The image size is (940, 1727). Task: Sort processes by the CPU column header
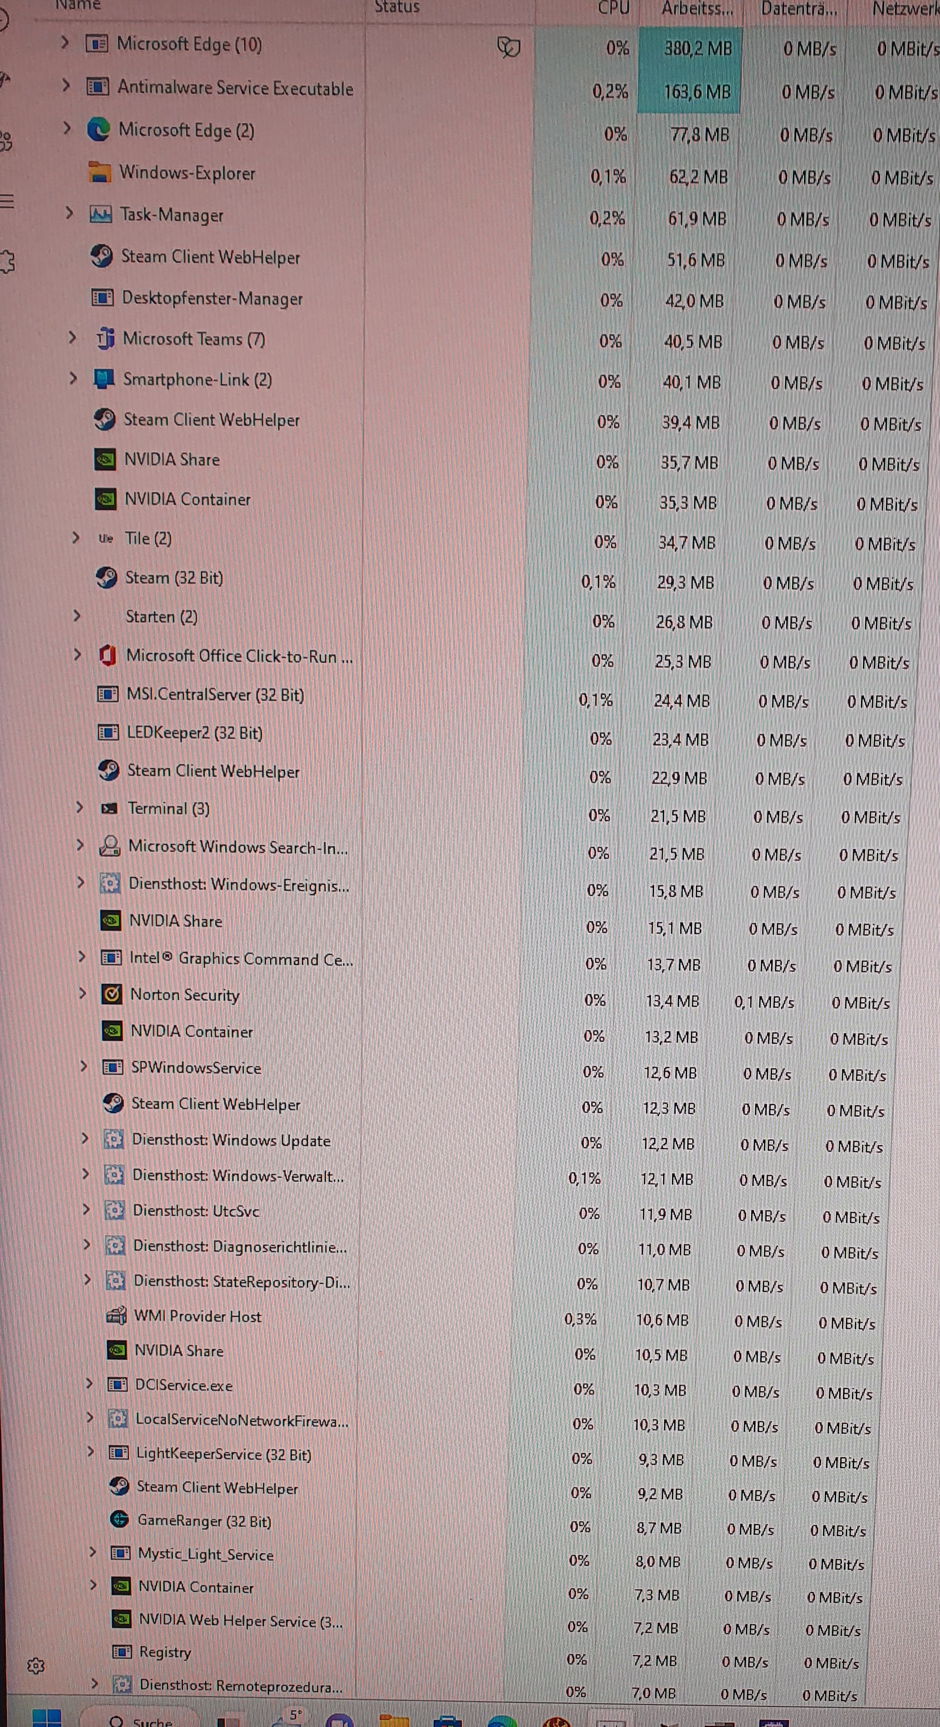point(614,7)
